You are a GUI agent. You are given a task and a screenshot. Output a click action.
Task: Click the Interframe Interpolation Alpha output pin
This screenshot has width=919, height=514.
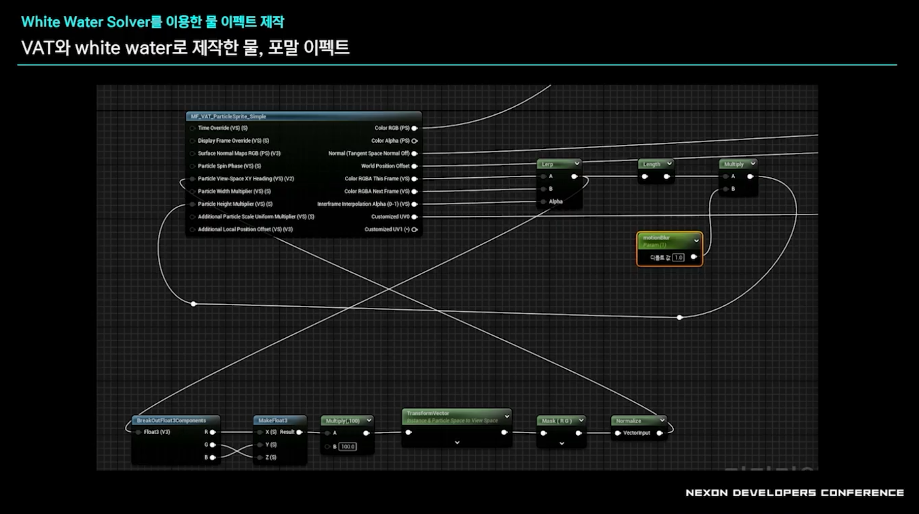click(414, 204)
